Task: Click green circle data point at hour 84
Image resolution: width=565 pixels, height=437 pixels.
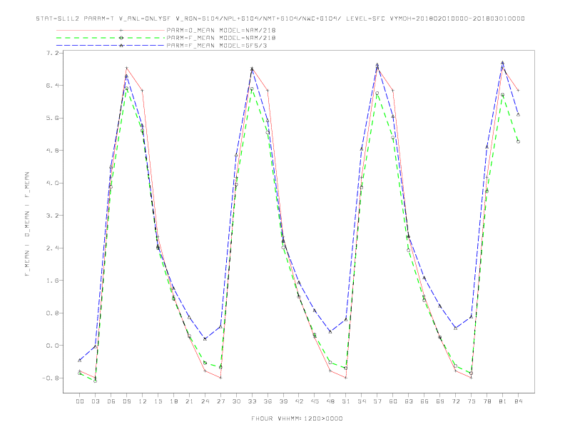Action: click(x=518, y=141)
